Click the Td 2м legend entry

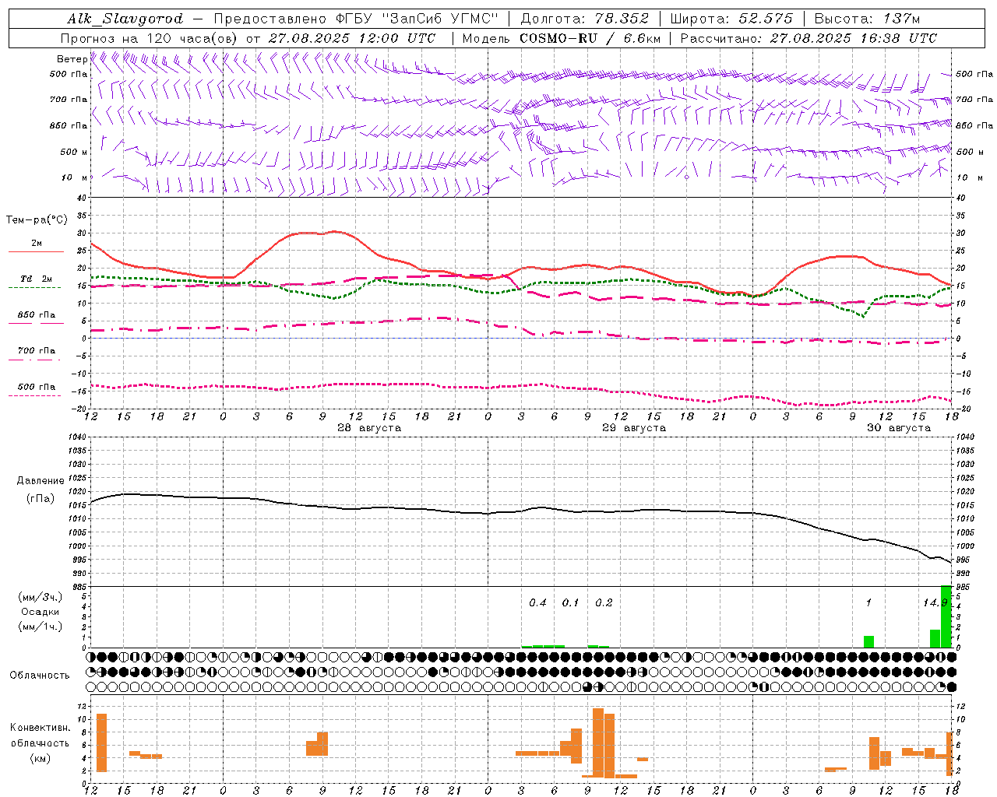37,279
